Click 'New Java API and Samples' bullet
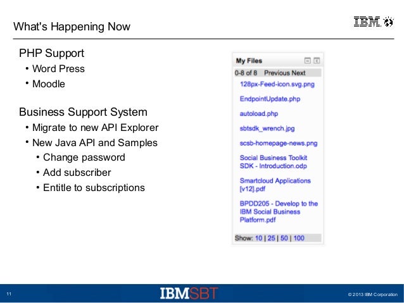The image size is (404, 303). pos(95,143)
